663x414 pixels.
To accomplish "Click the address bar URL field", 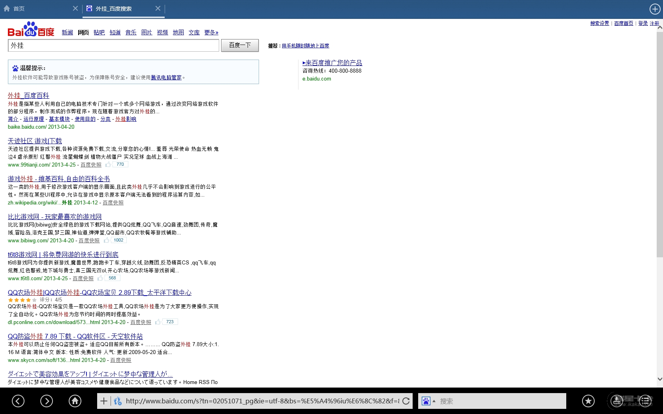I will (262, 401).
